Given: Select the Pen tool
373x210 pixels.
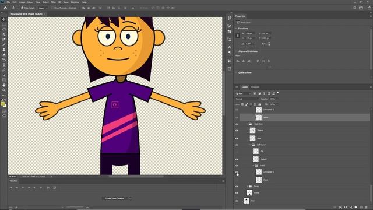Looking at the screenshot, I should tap(3, 70).
